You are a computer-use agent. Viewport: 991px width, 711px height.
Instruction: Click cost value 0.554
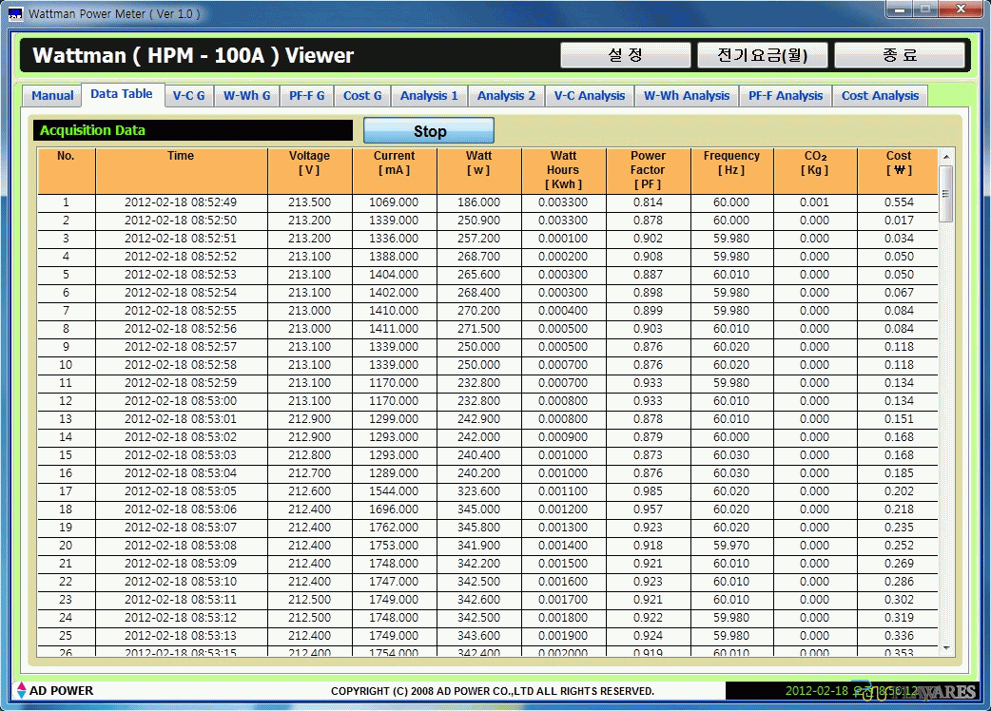click(898, 202)
